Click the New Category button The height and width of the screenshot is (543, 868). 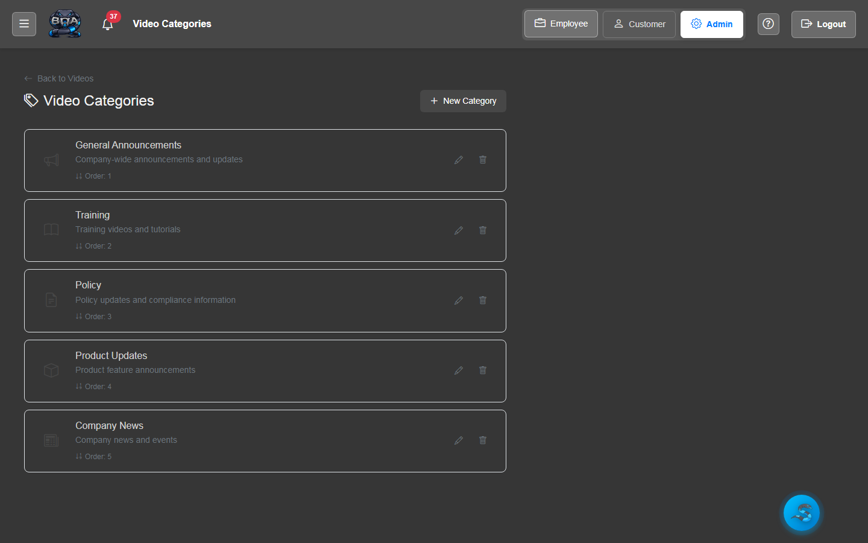pyautogui.click(x=463, y=101)
